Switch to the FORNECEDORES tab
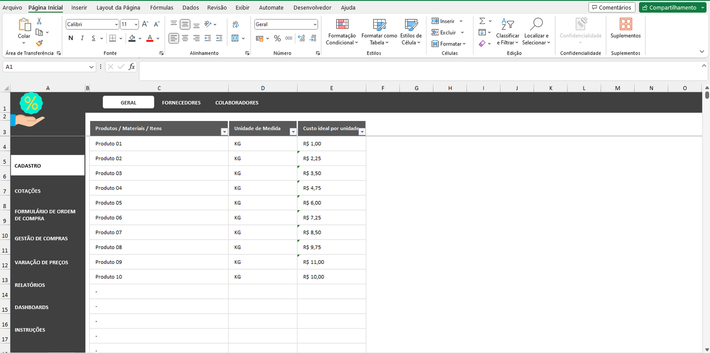The image size is (710, 353). click(181, 103)
